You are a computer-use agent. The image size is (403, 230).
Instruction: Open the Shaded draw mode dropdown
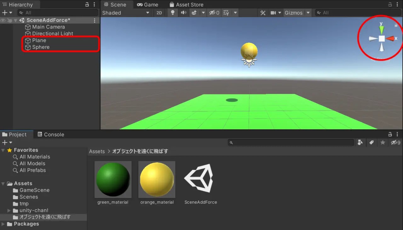[126, 13]
